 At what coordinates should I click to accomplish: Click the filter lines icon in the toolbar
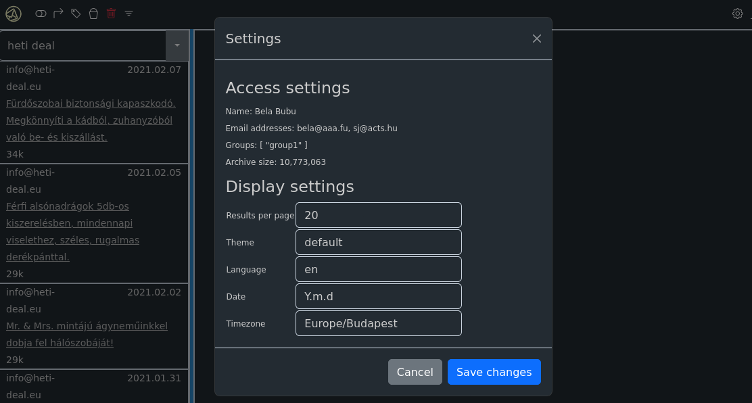[129, 13]
